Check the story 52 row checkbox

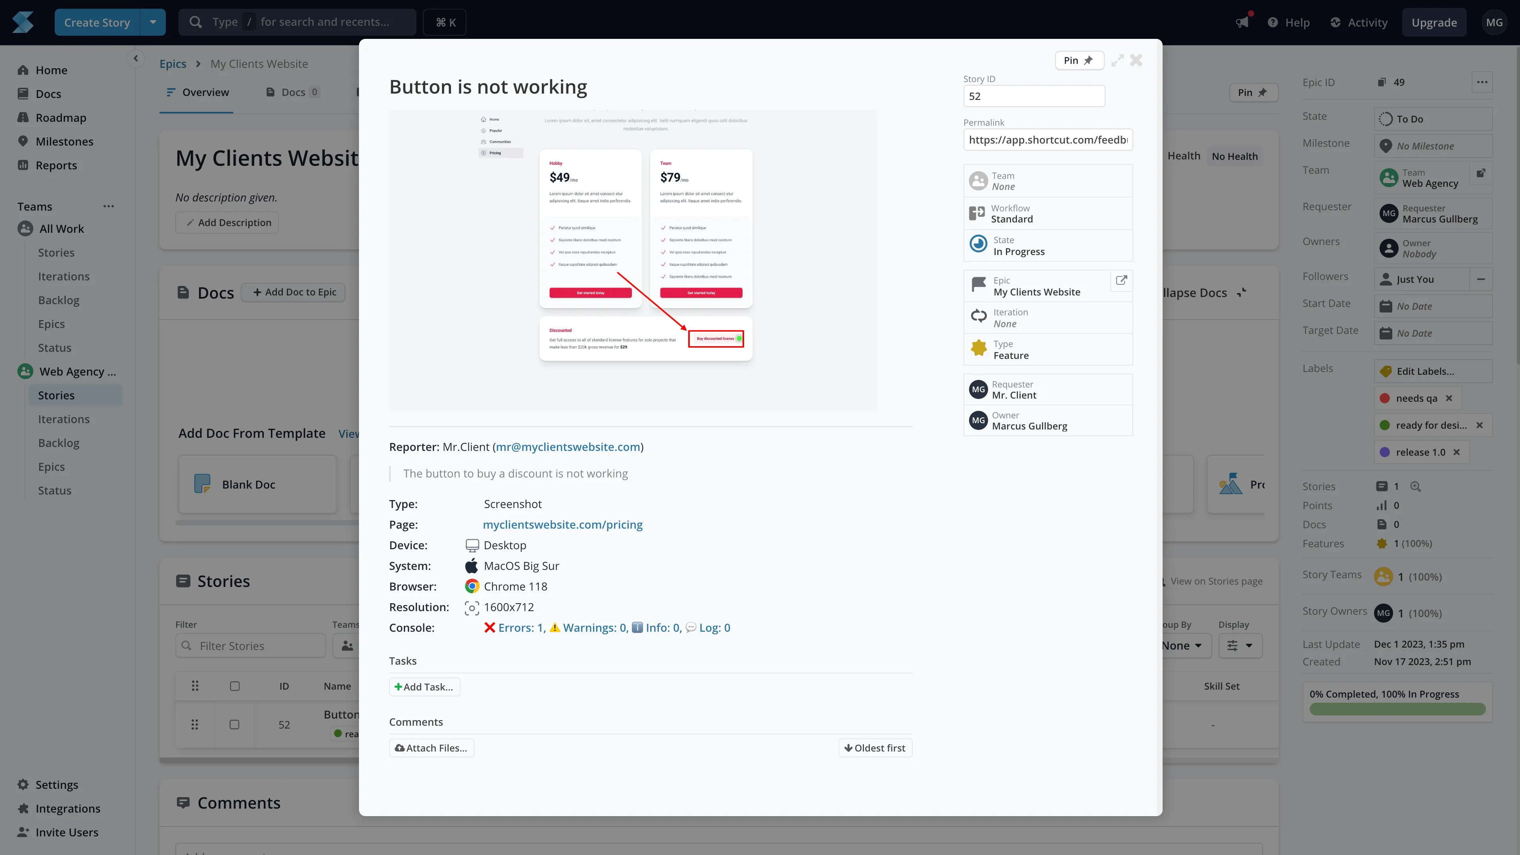(234, 725)
